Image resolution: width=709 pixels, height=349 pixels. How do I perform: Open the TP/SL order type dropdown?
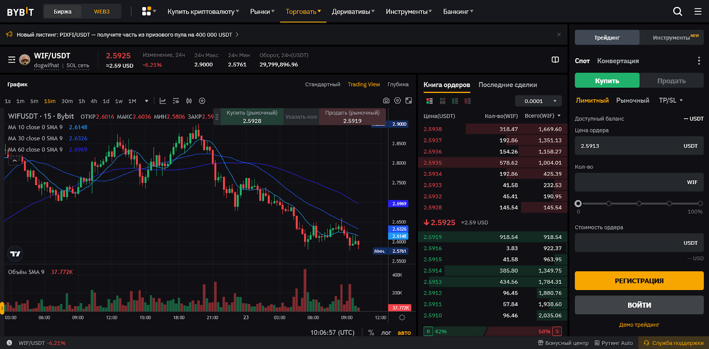point(670,101)
